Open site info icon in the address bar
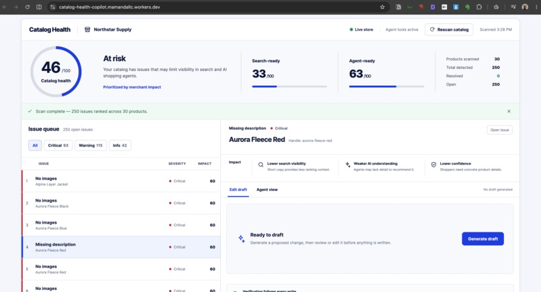 tap(52, 7)
